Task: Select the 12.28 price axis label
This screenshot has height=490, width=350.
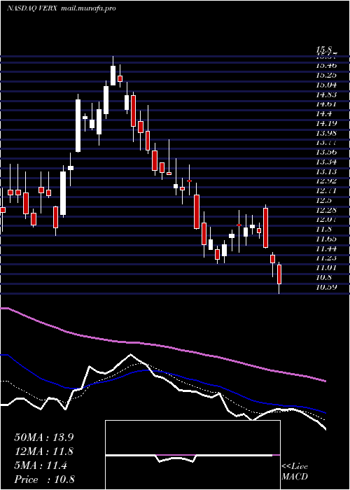Action: [x=326, y=210]
